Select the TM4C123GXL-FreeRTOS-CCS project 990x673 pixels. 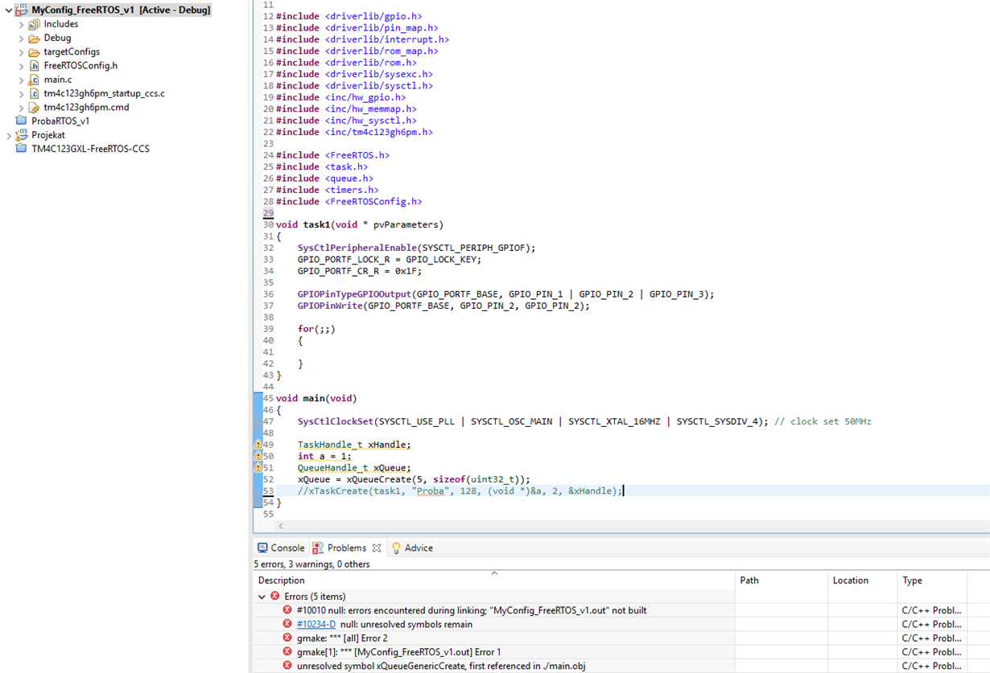point(90,149)
